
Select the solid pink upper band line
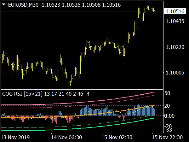click(94, 101)
